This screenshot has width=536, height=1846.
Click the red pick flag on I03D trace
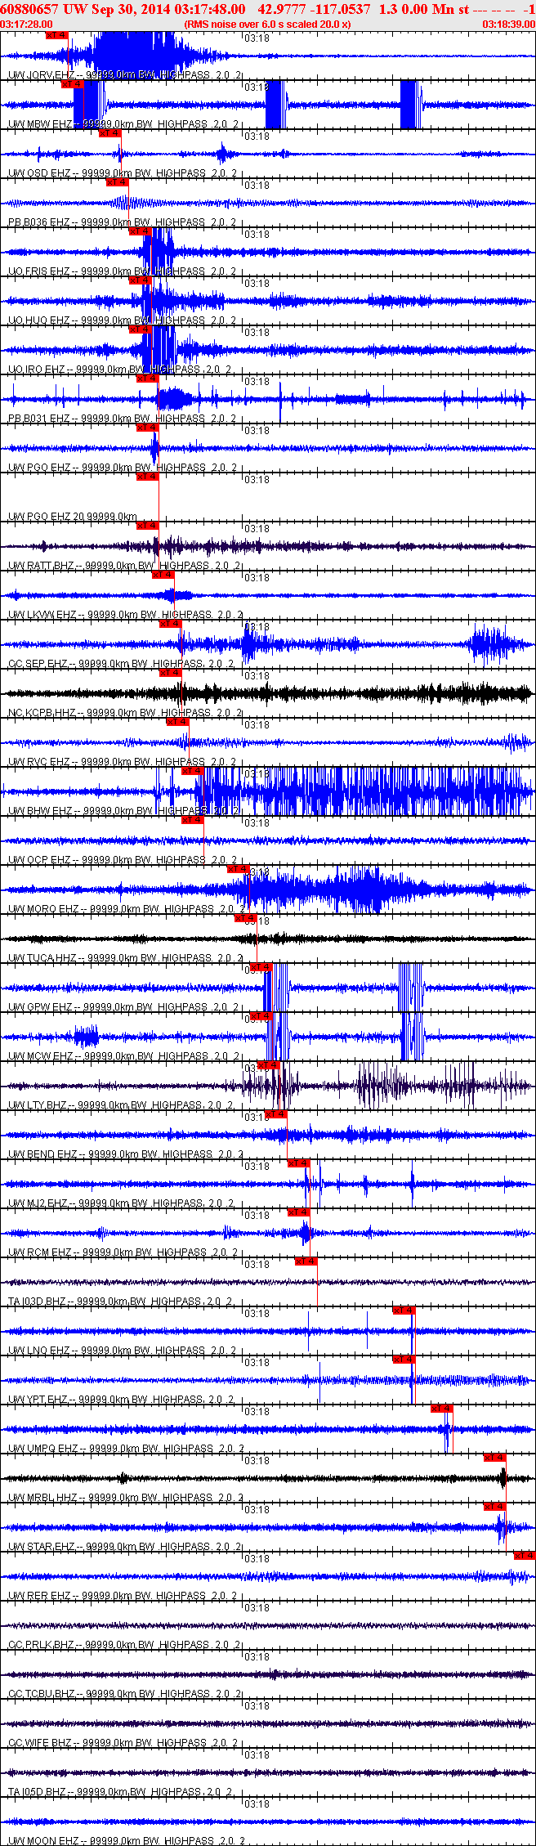pyautogui.click(x=306, y=1261)
